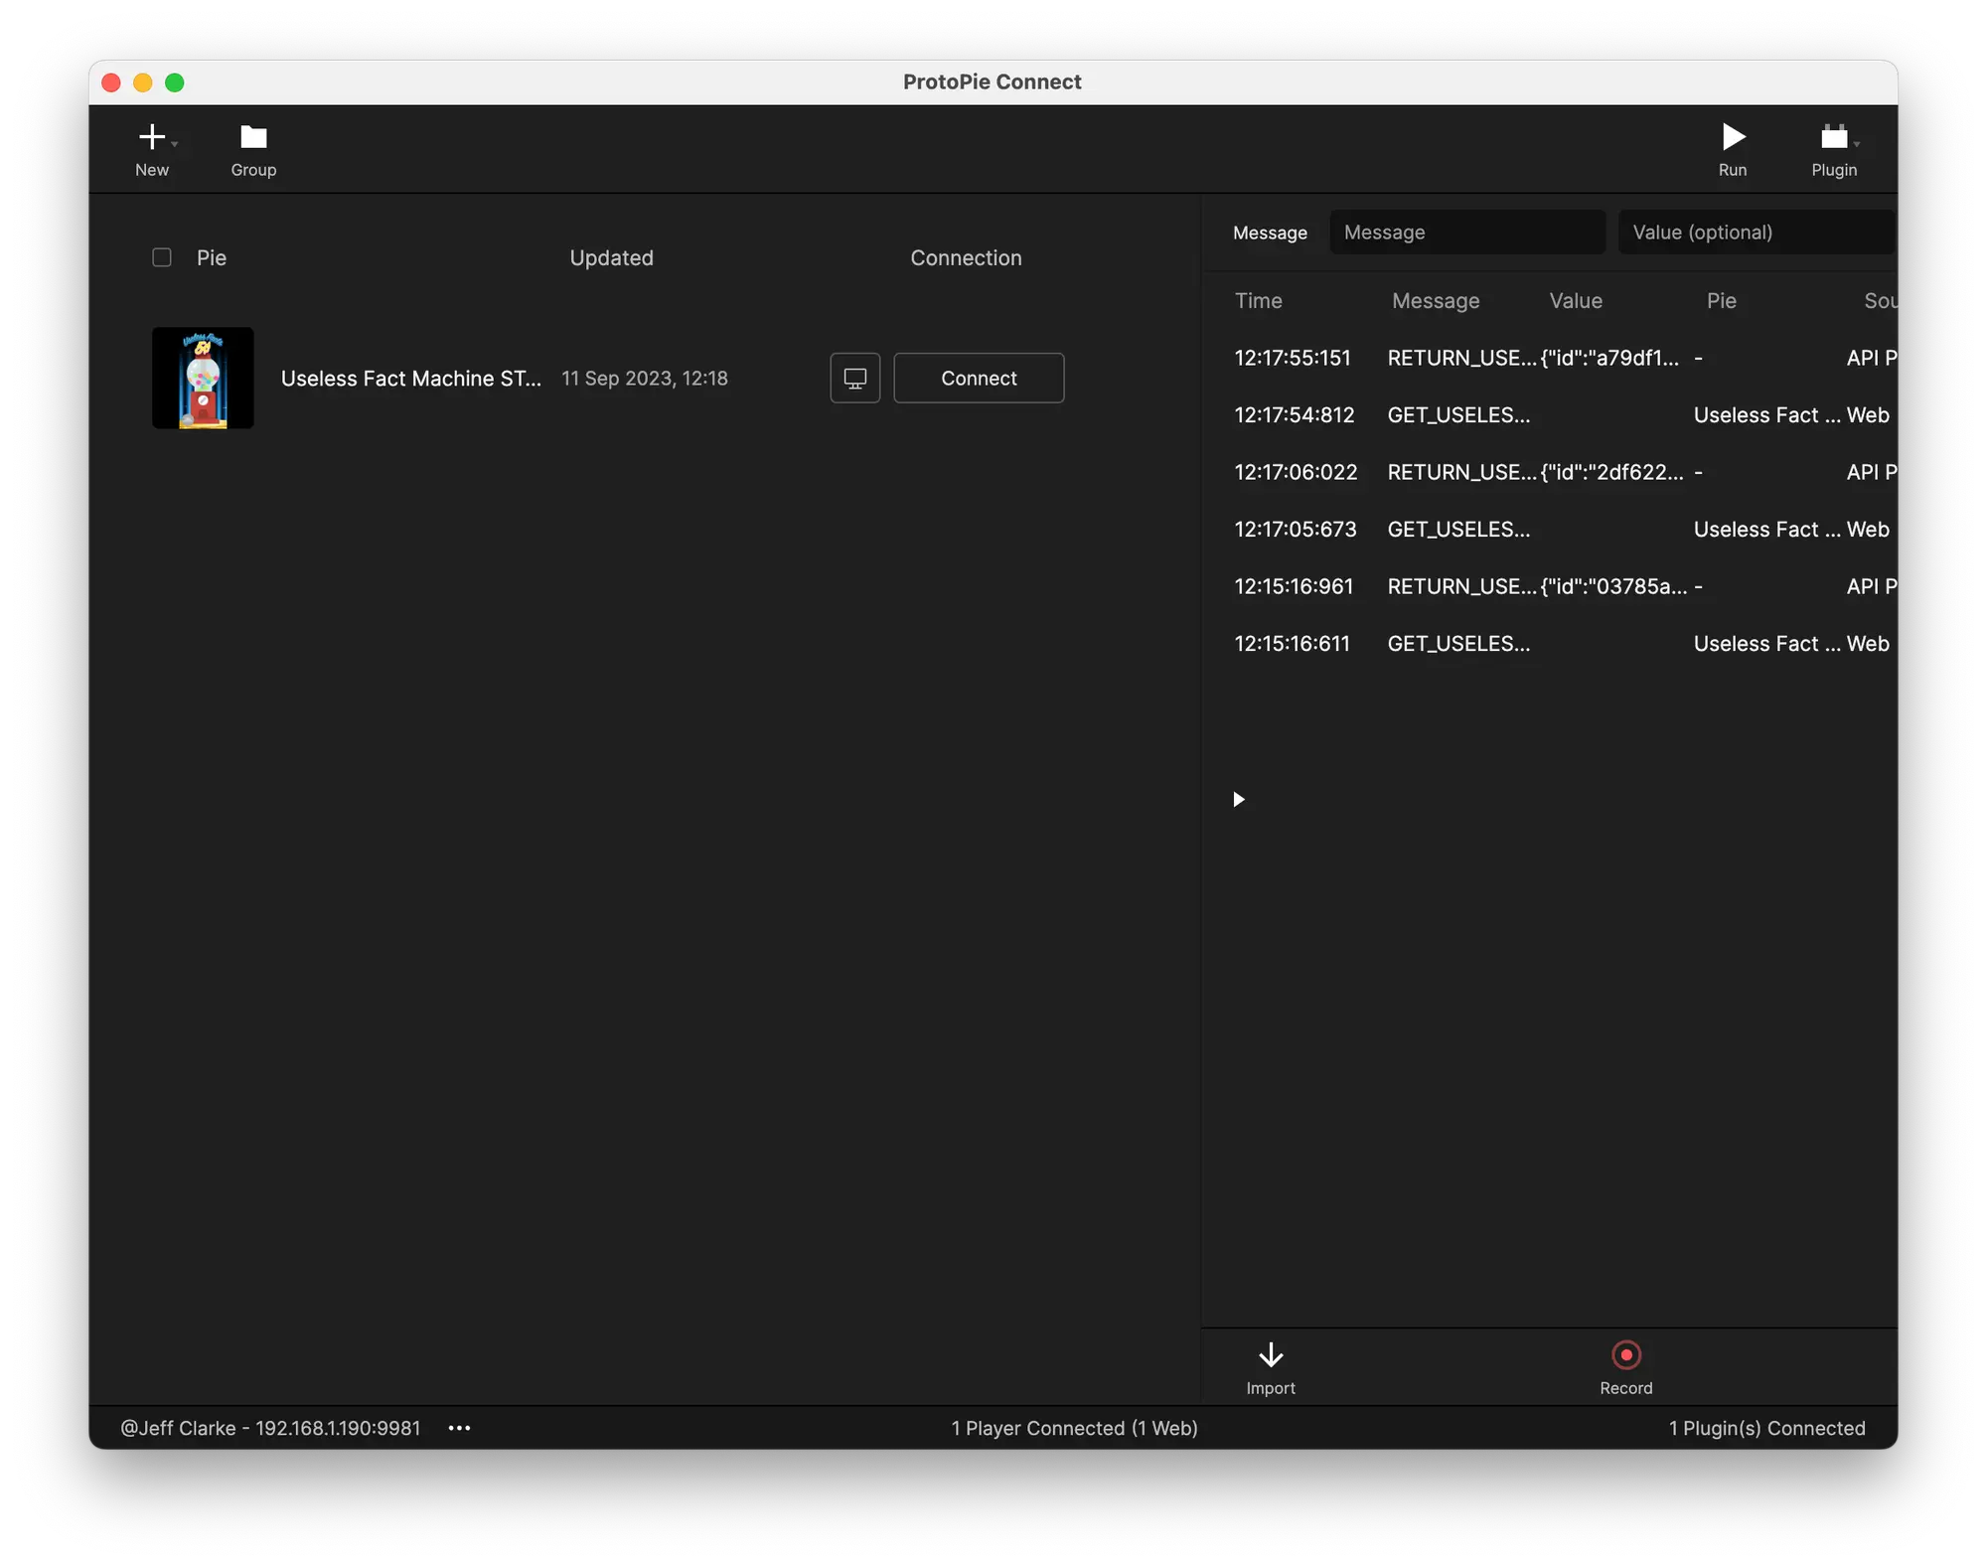Screen dimensions: 1987x1567
Task: Open the Plugin menu icon
Action: click(1833, 137)
